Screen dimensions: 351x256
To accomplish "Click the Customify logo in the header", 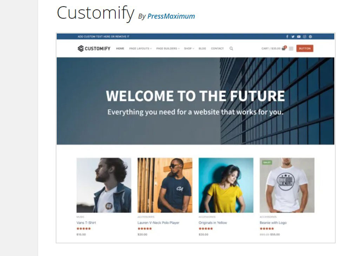I will point(94,49).
